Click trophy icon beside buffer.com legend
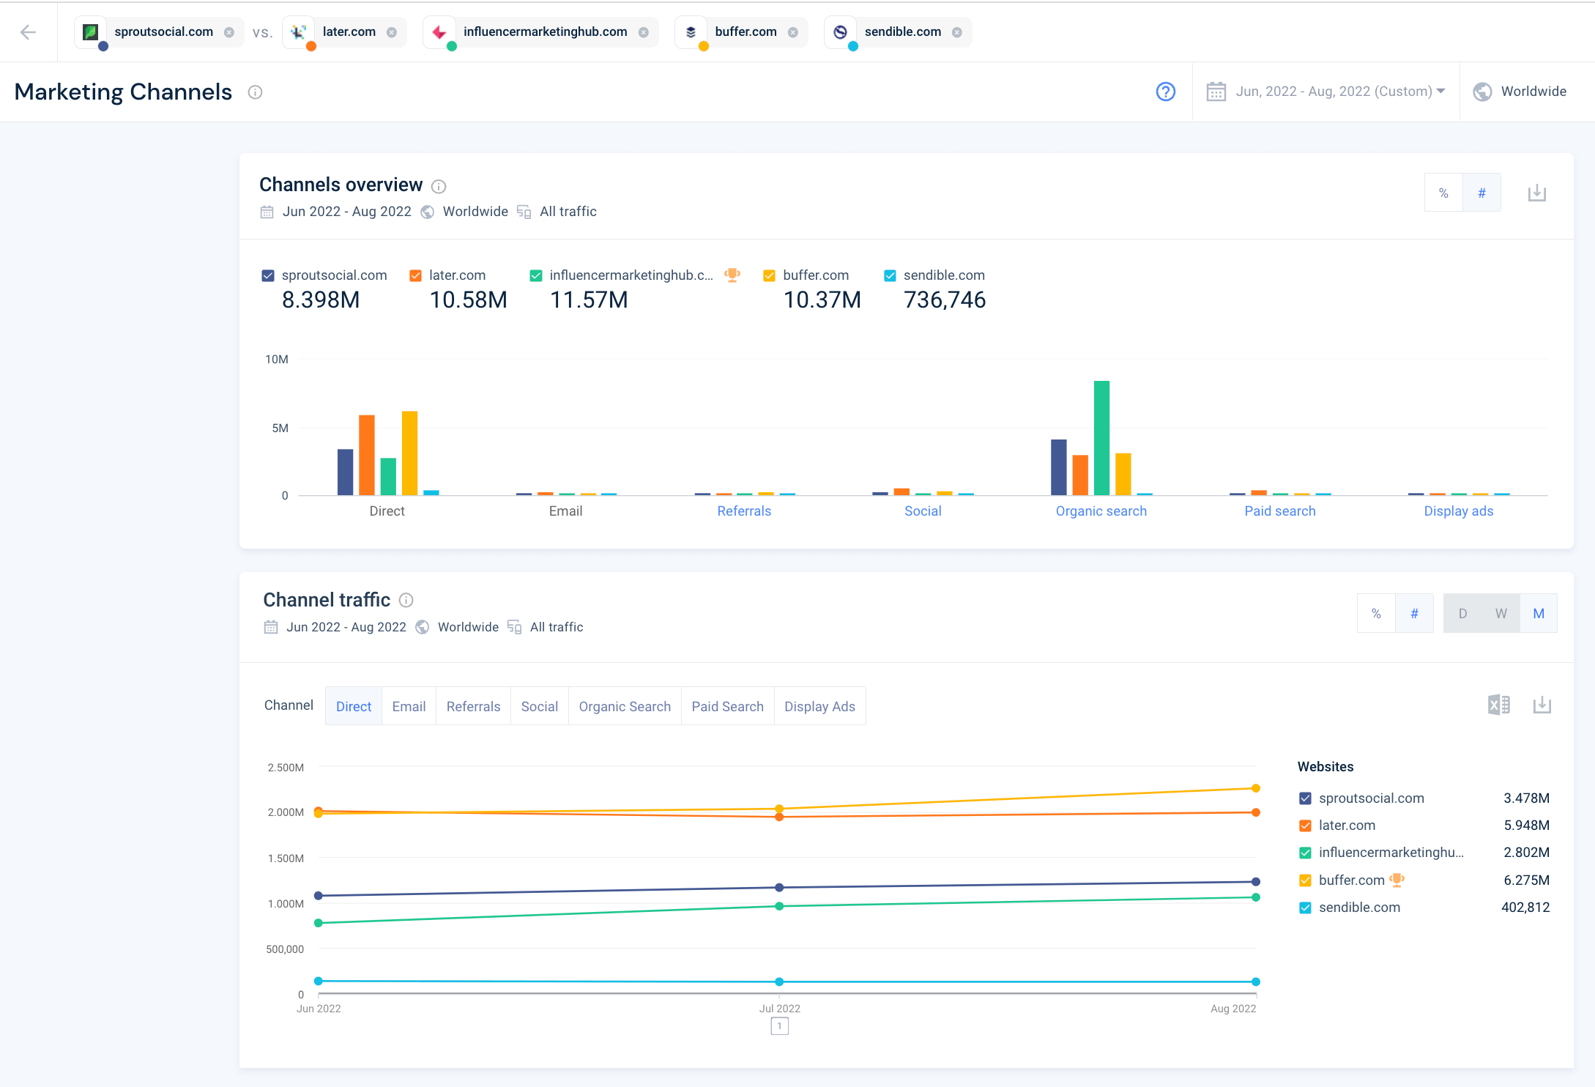The image size is (1595, 1087). point(1397,880)
